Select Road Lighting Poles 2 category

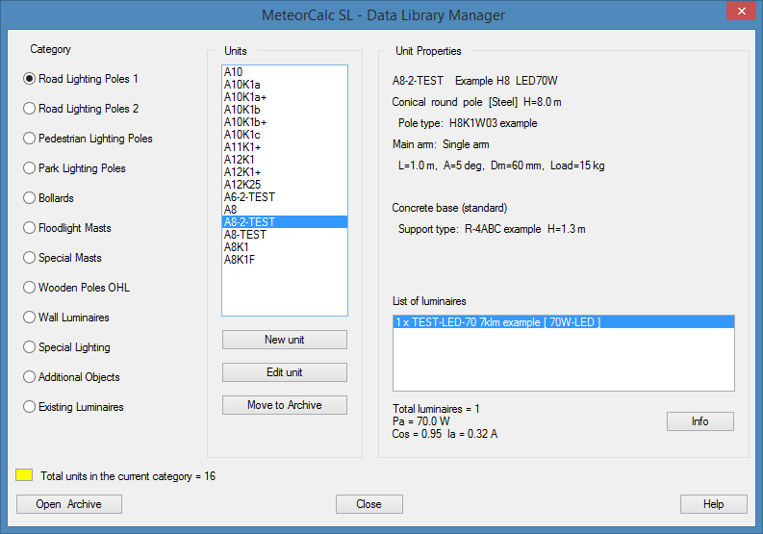(x=81, y=109)
